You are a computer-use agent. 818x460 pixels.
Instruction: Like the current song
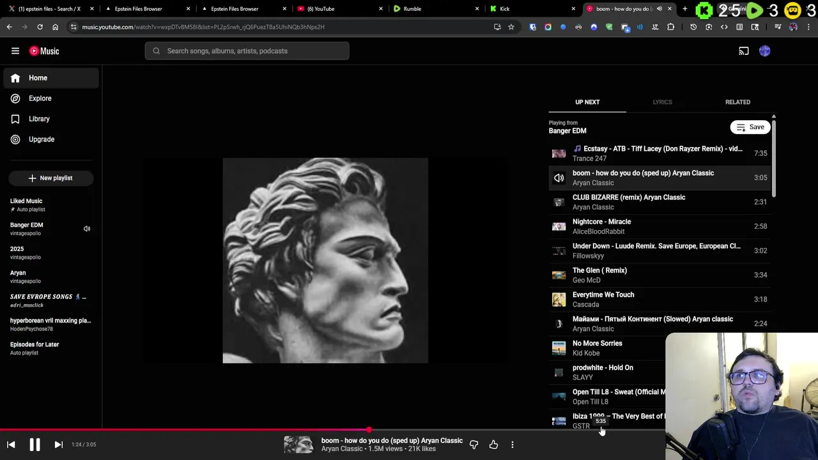point(493,445)
